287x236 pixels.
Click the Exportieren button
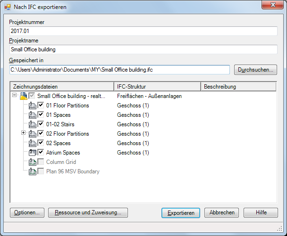[x=181, y=212]
